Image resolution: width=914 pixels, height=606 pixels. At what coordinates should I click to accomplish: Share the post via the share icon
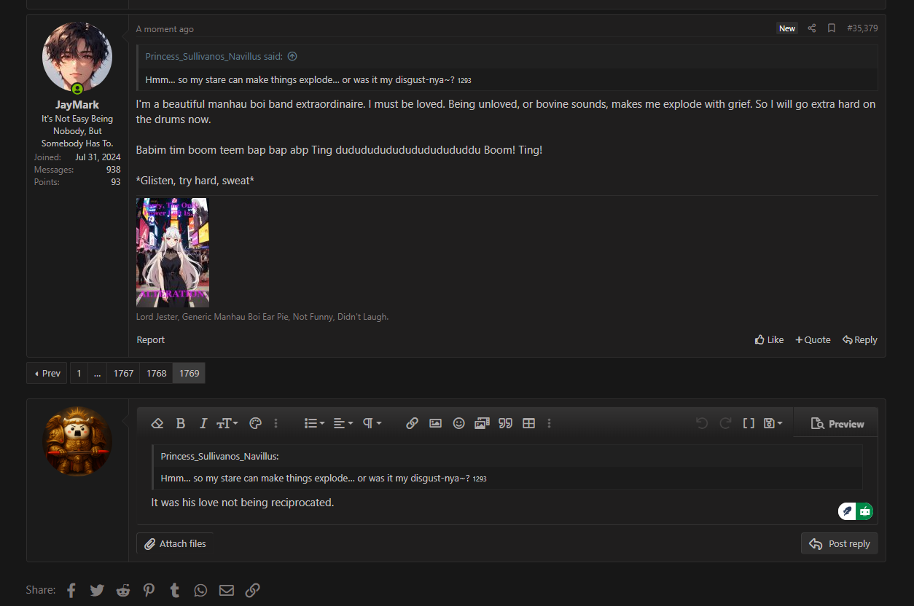[811, 28]
